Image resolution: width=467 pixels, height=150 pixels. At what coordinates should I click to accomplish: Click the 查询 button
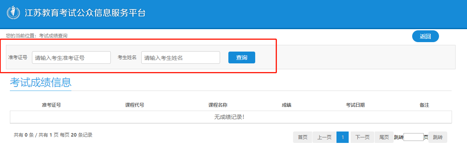tap(242, 57)
